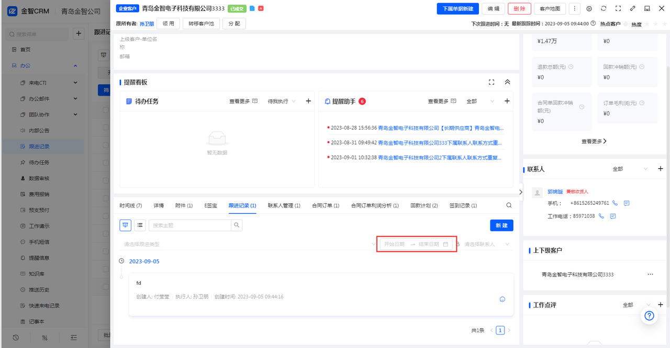The width and height of the screenshot is (670, 348).
Task: Open the 全部 filter in 提醒助手
Action: click(x=481, y=101)
